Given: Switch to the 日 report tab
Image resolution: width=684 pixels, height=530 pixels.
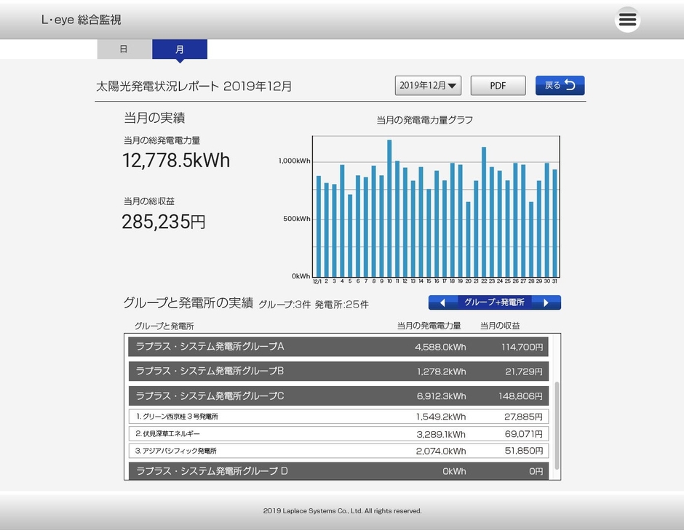Looking at the screenshot, I should [124, 49].
